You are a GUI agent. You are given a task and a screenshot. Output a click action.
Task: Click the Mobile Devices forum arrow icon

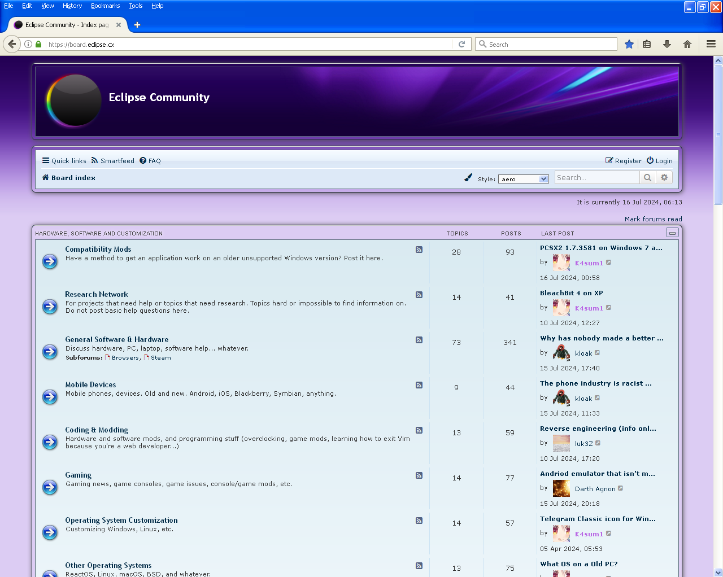(x=50, y=397)
